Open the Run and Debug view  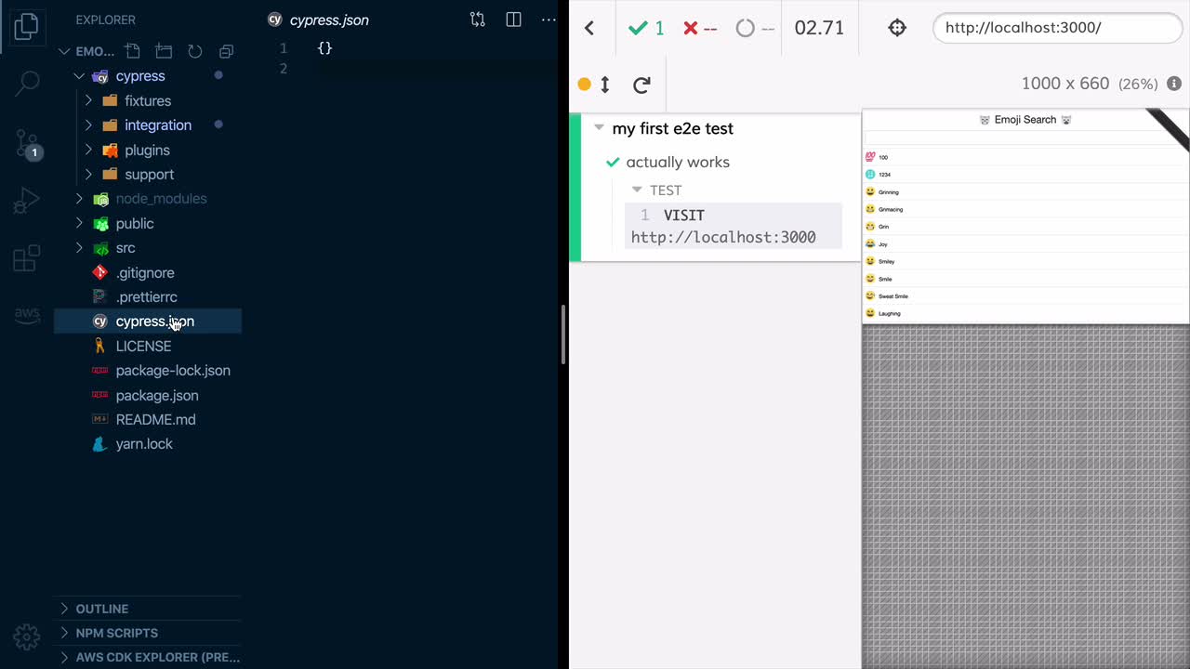click(x=27, y=200)
